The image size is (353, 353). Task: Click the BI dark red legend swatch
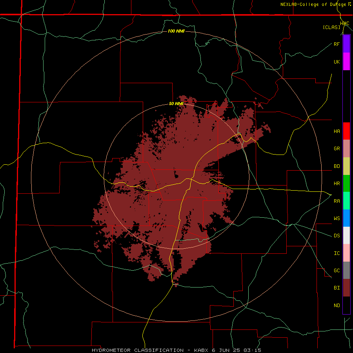(346, 288)
